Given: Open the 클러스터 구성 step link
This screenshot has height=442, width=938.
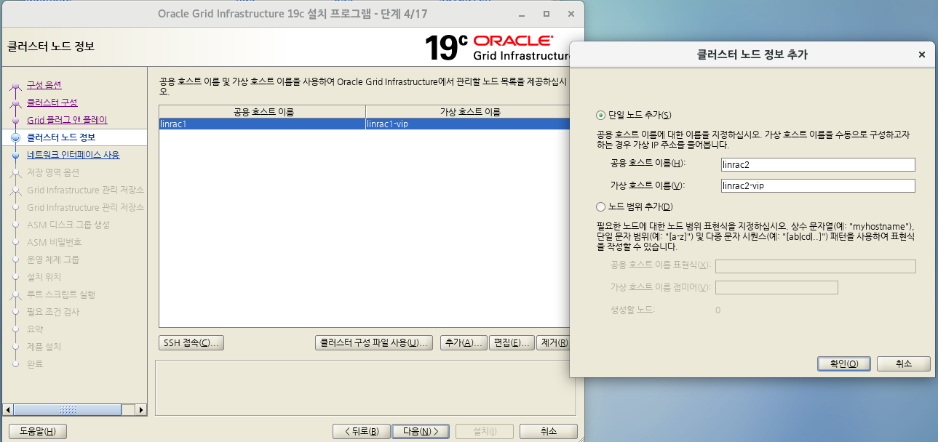Looking at the screenshot, I should 52,103.
